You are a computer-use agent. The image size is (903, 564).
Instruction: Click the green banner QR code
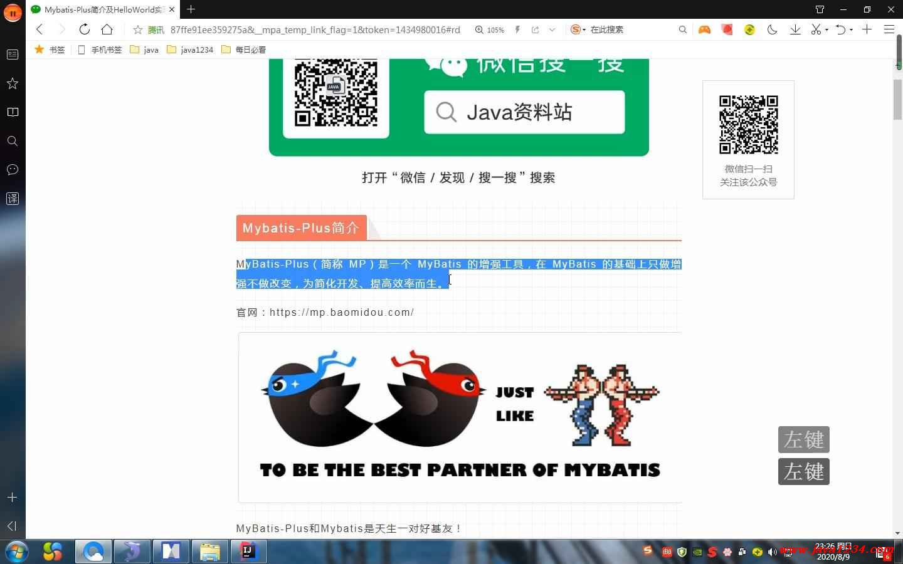tap(336, 93)
